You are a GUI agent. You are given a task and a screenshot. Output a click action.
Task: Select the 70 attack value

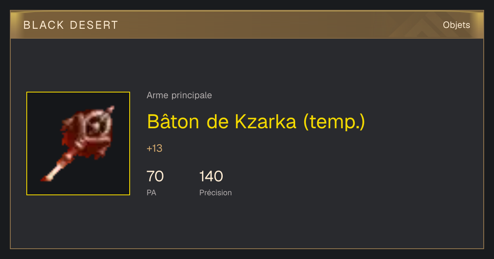pyautogui.click(x=155, y=176)
